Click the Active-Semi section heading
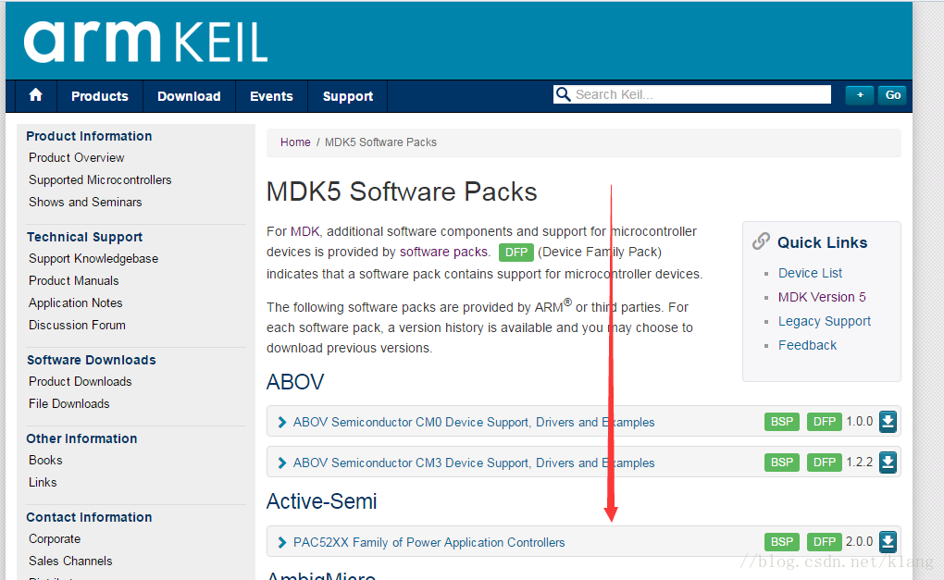 [x=321, y=501]
